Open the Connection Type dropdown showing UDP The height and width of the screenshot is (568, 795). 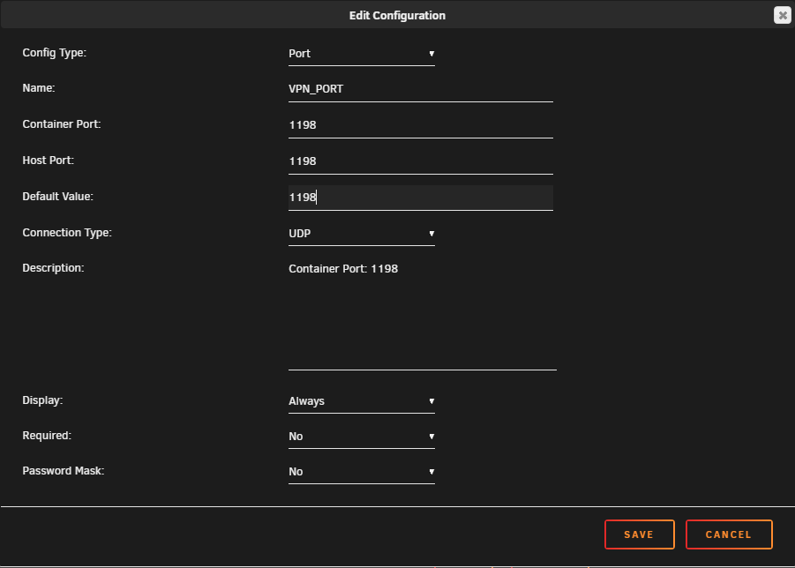(x=362, y=234)
